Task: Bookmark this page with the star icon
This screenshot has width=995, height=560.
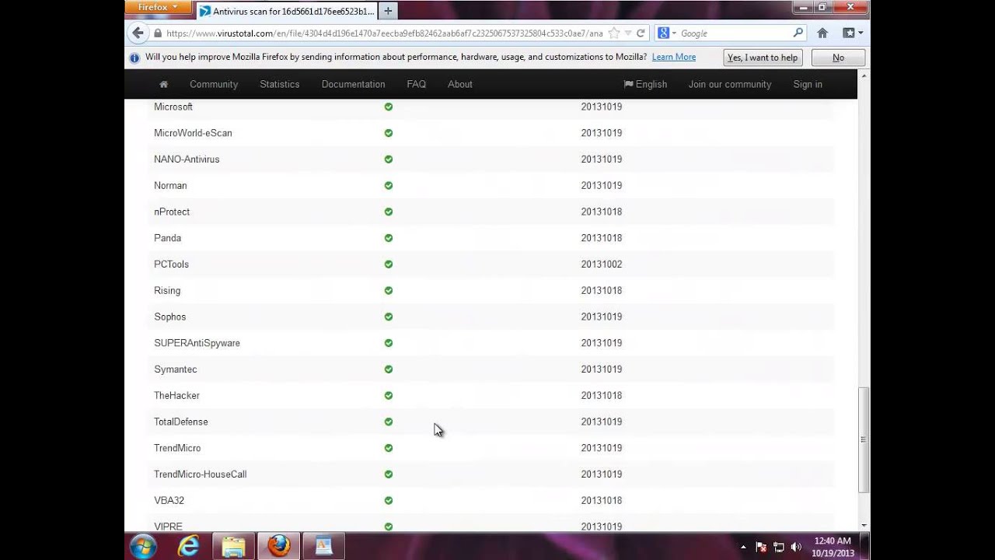Action: [614, 33]
